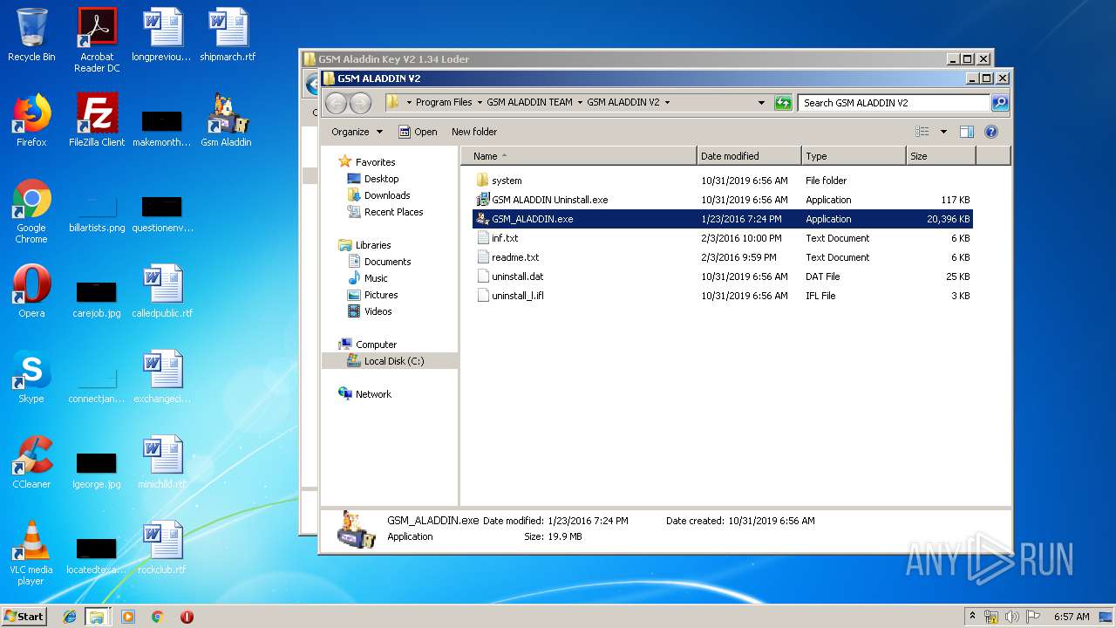This screenshot has height=628, width=1116.
Task: Select Downloads in navigation pane
Action: (x=379, y=195)
